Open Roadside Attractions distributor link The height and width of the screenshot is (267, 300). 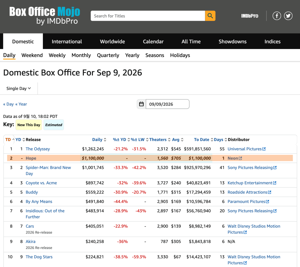(247, 192)
